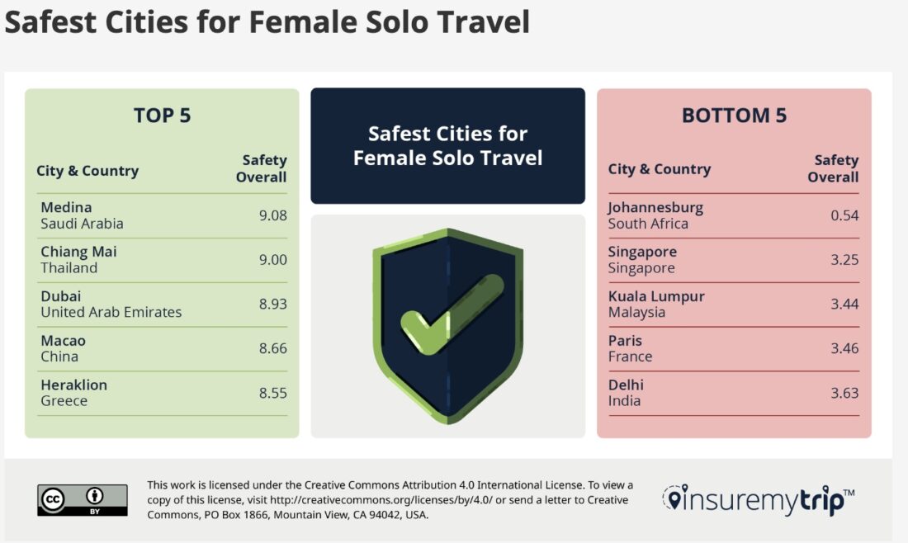Click the insuremytrip logo

point(758,500)
